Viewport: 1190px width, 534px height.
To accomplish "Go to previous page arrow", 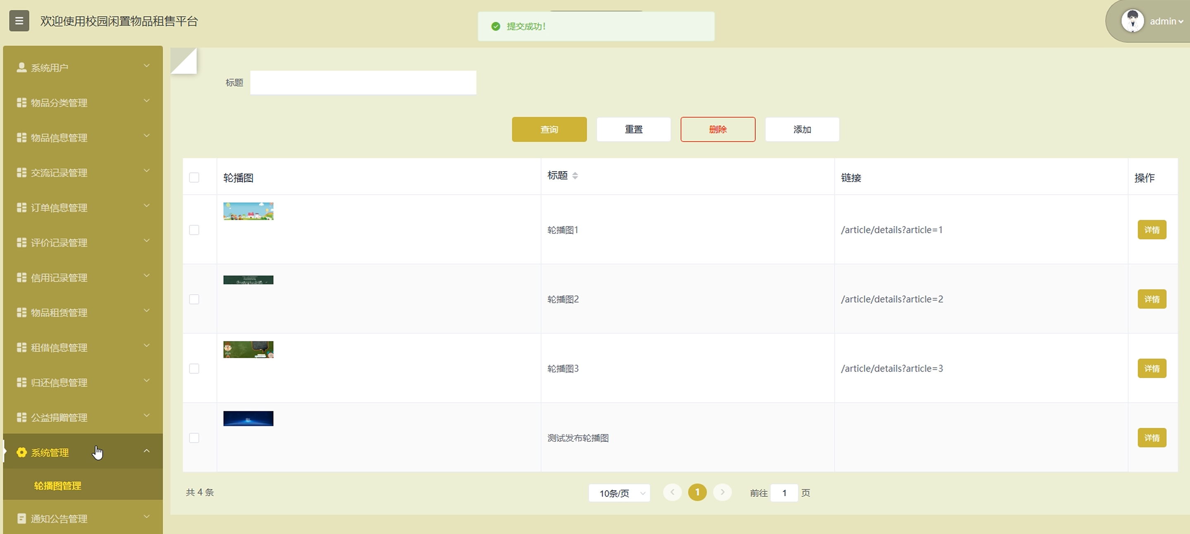I will (672, 492).
